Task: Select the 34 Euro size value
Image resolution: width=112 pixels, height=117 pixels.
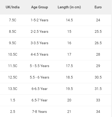Action: [98, 112]
